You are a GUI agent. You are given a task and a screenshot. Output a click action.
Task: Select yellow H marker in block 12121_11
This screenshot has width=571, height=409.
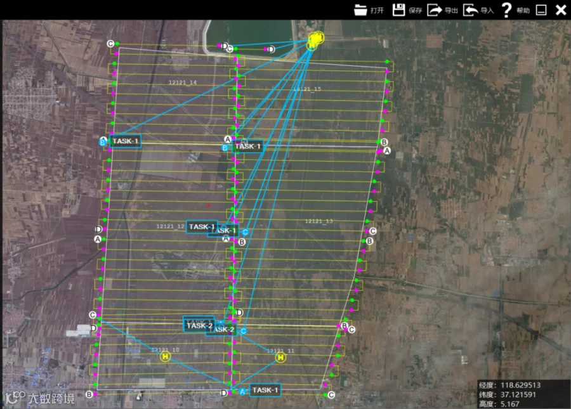(280, 358)
